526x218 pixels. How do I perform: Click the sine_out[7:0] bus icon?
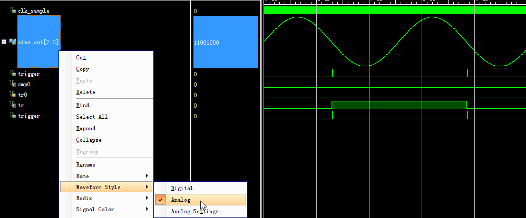pos(12,41)
